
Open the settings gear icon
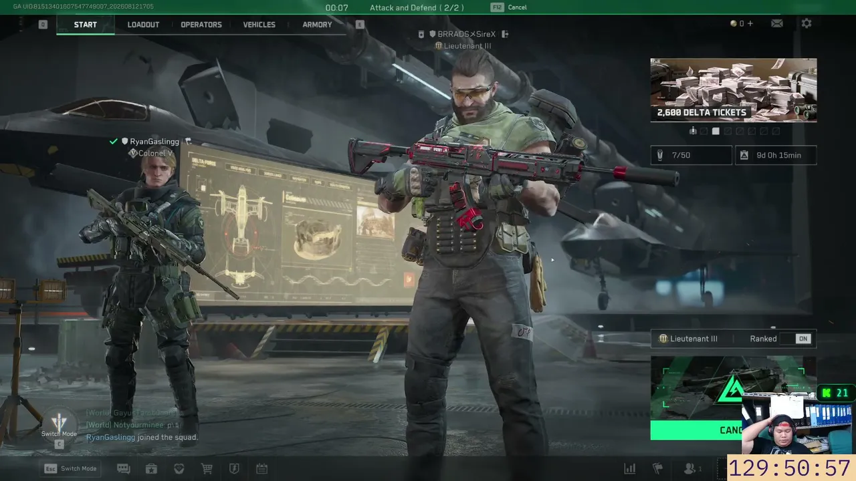(807, 23)
